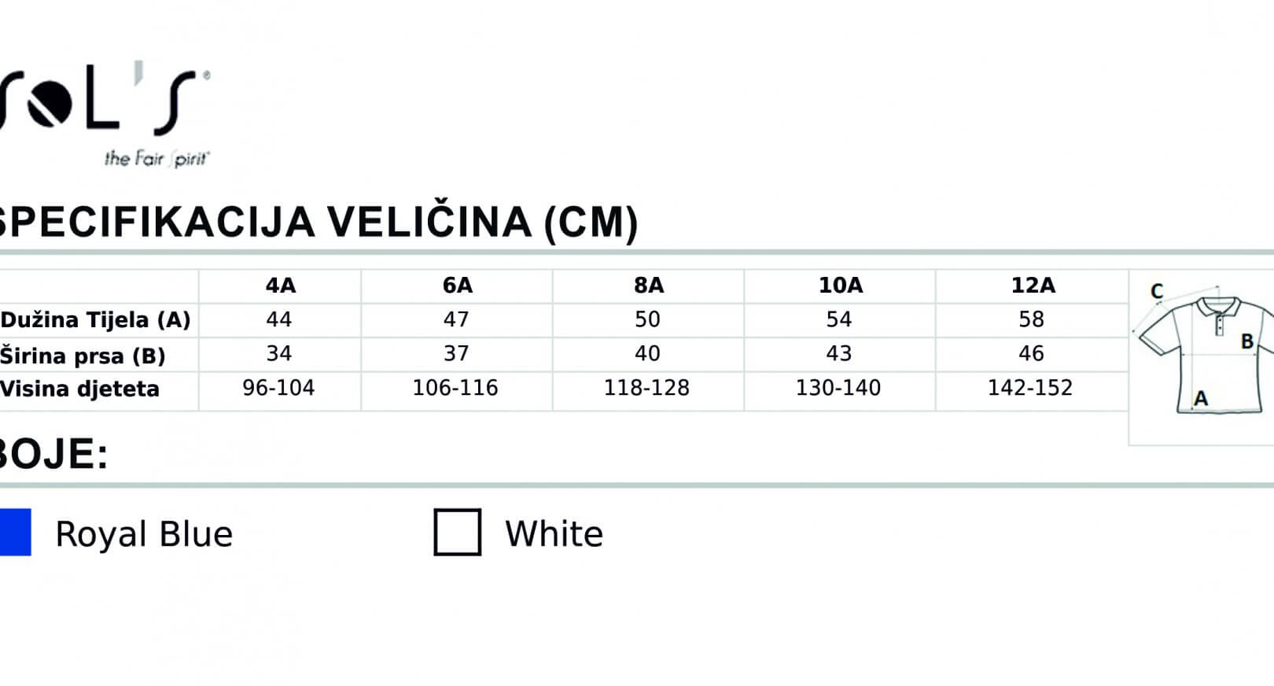Viewport: 1274px width, 686px height.
Task: Click the Dužina Tijela (A) row label
Action: point(95,320)
